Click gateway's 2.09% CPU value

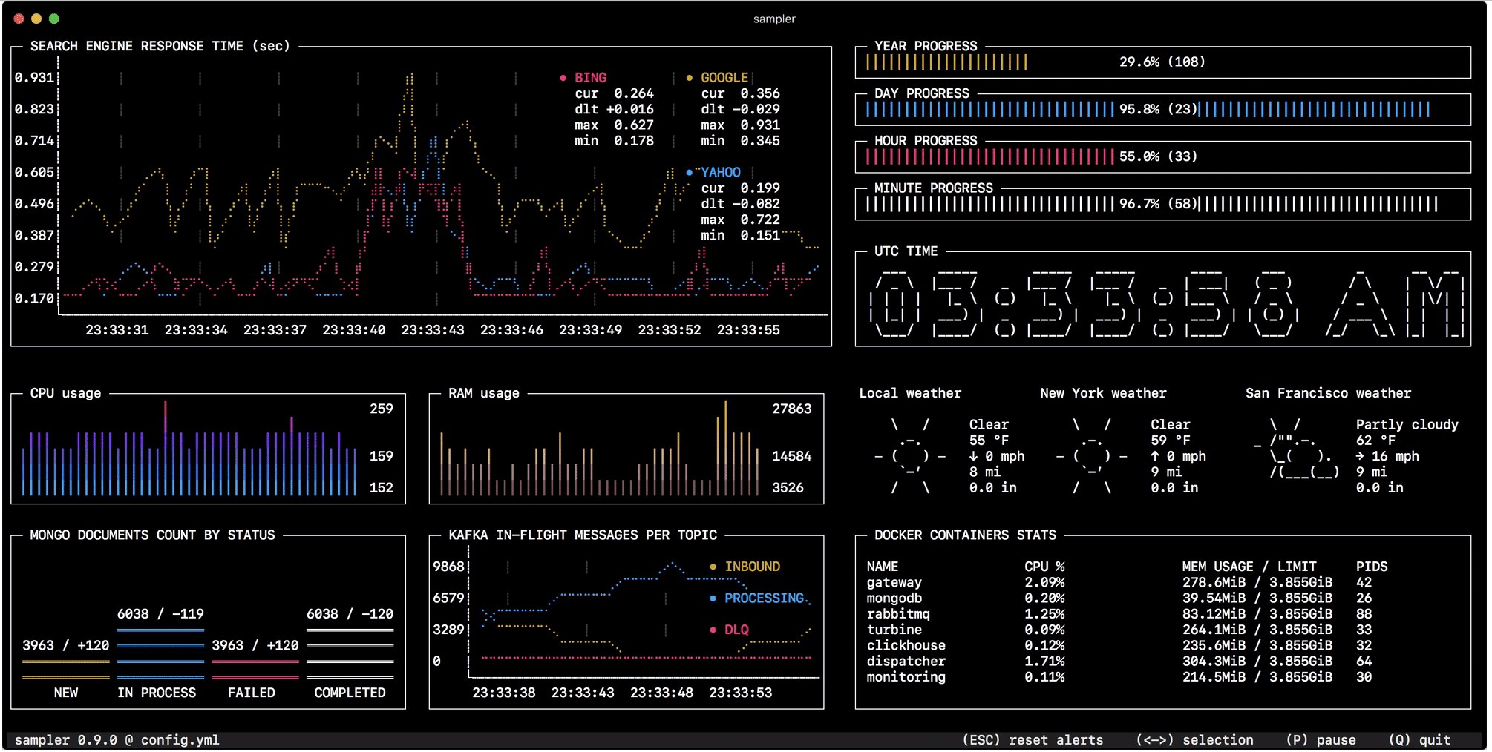point(1044,583)
